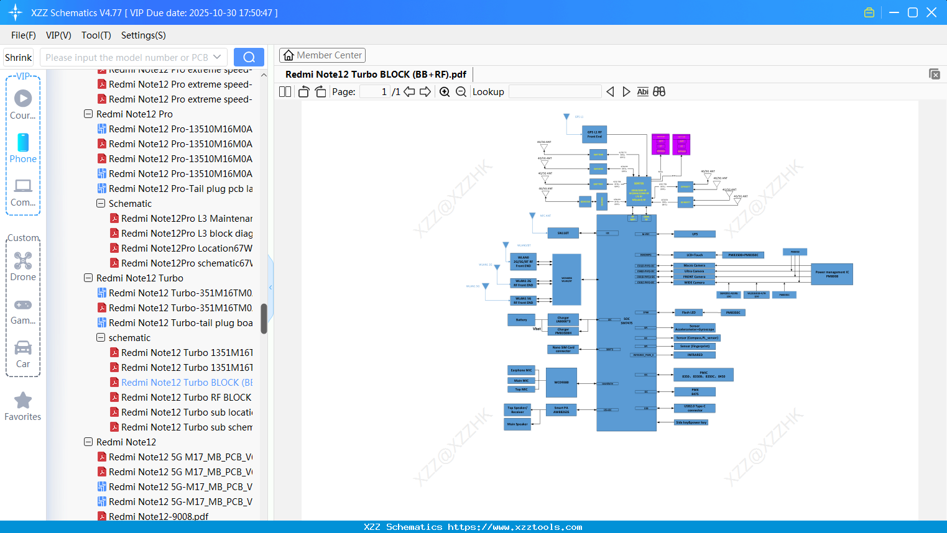Viewport: 947px width, 533px height.
Task: Click the Member Center home button
Action: (322, 55)
